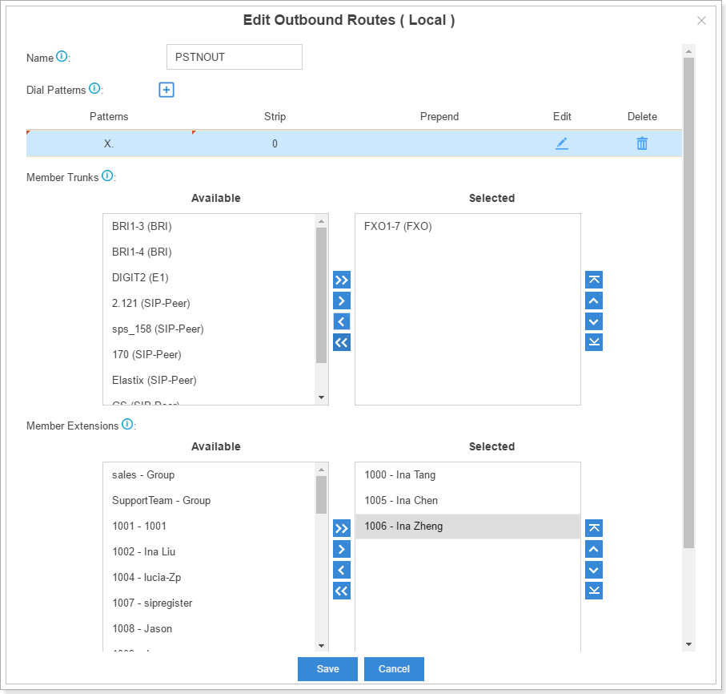Click the info icon next to Member Extensions
Screen dimensions: 726x694
(127, 424)
